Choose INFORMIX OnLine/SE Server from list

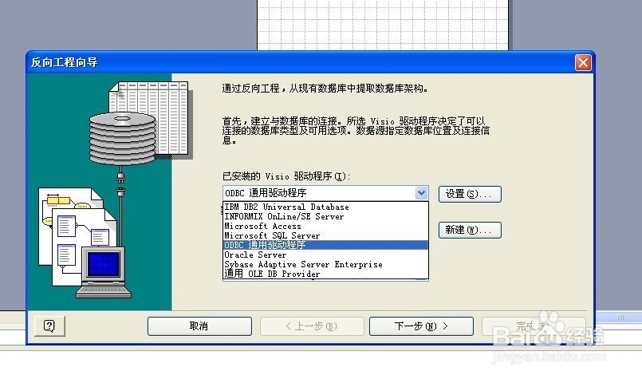(x=325, y=216)
